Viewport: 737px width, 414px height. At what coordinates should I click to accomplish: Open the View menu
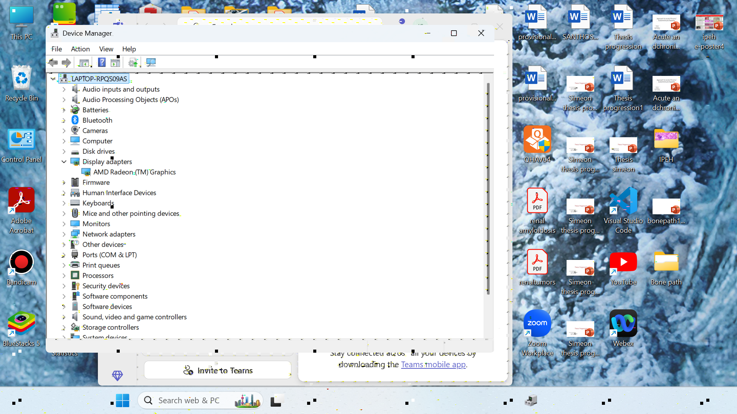point(106,49)
